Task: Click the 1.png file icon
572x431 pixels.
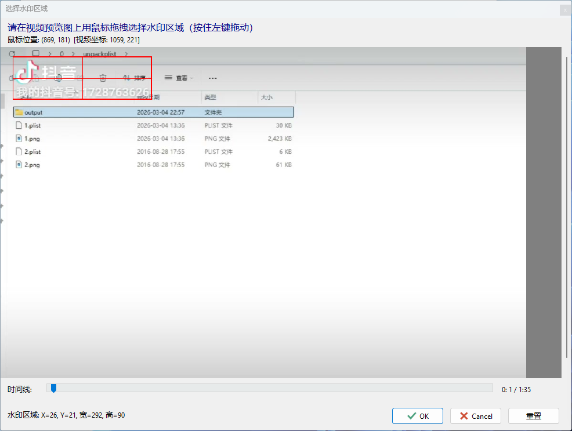Action: [x=19, y=138]
